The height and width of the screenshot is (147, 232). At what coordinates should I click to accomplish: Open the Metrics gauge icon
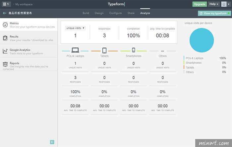(5, 25)
